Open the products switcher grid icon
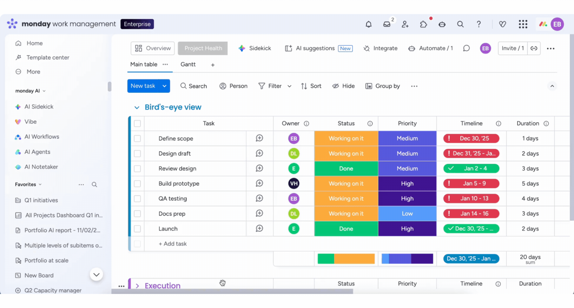The image size is (574, 308). tap(523, 24)
